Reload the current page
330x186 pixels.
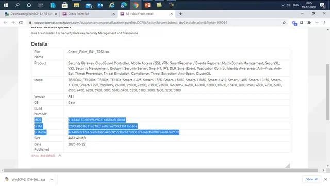(x=21, y=23)
